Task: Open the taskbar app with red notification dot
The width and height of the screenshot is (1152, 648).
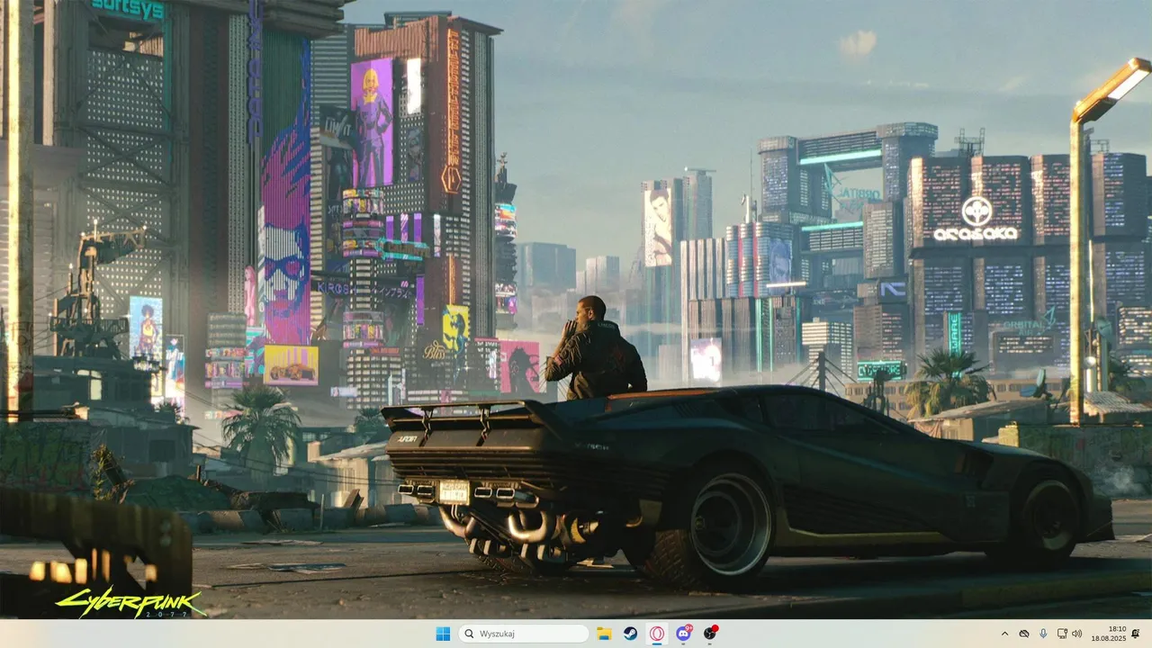Action: (710, 634)
